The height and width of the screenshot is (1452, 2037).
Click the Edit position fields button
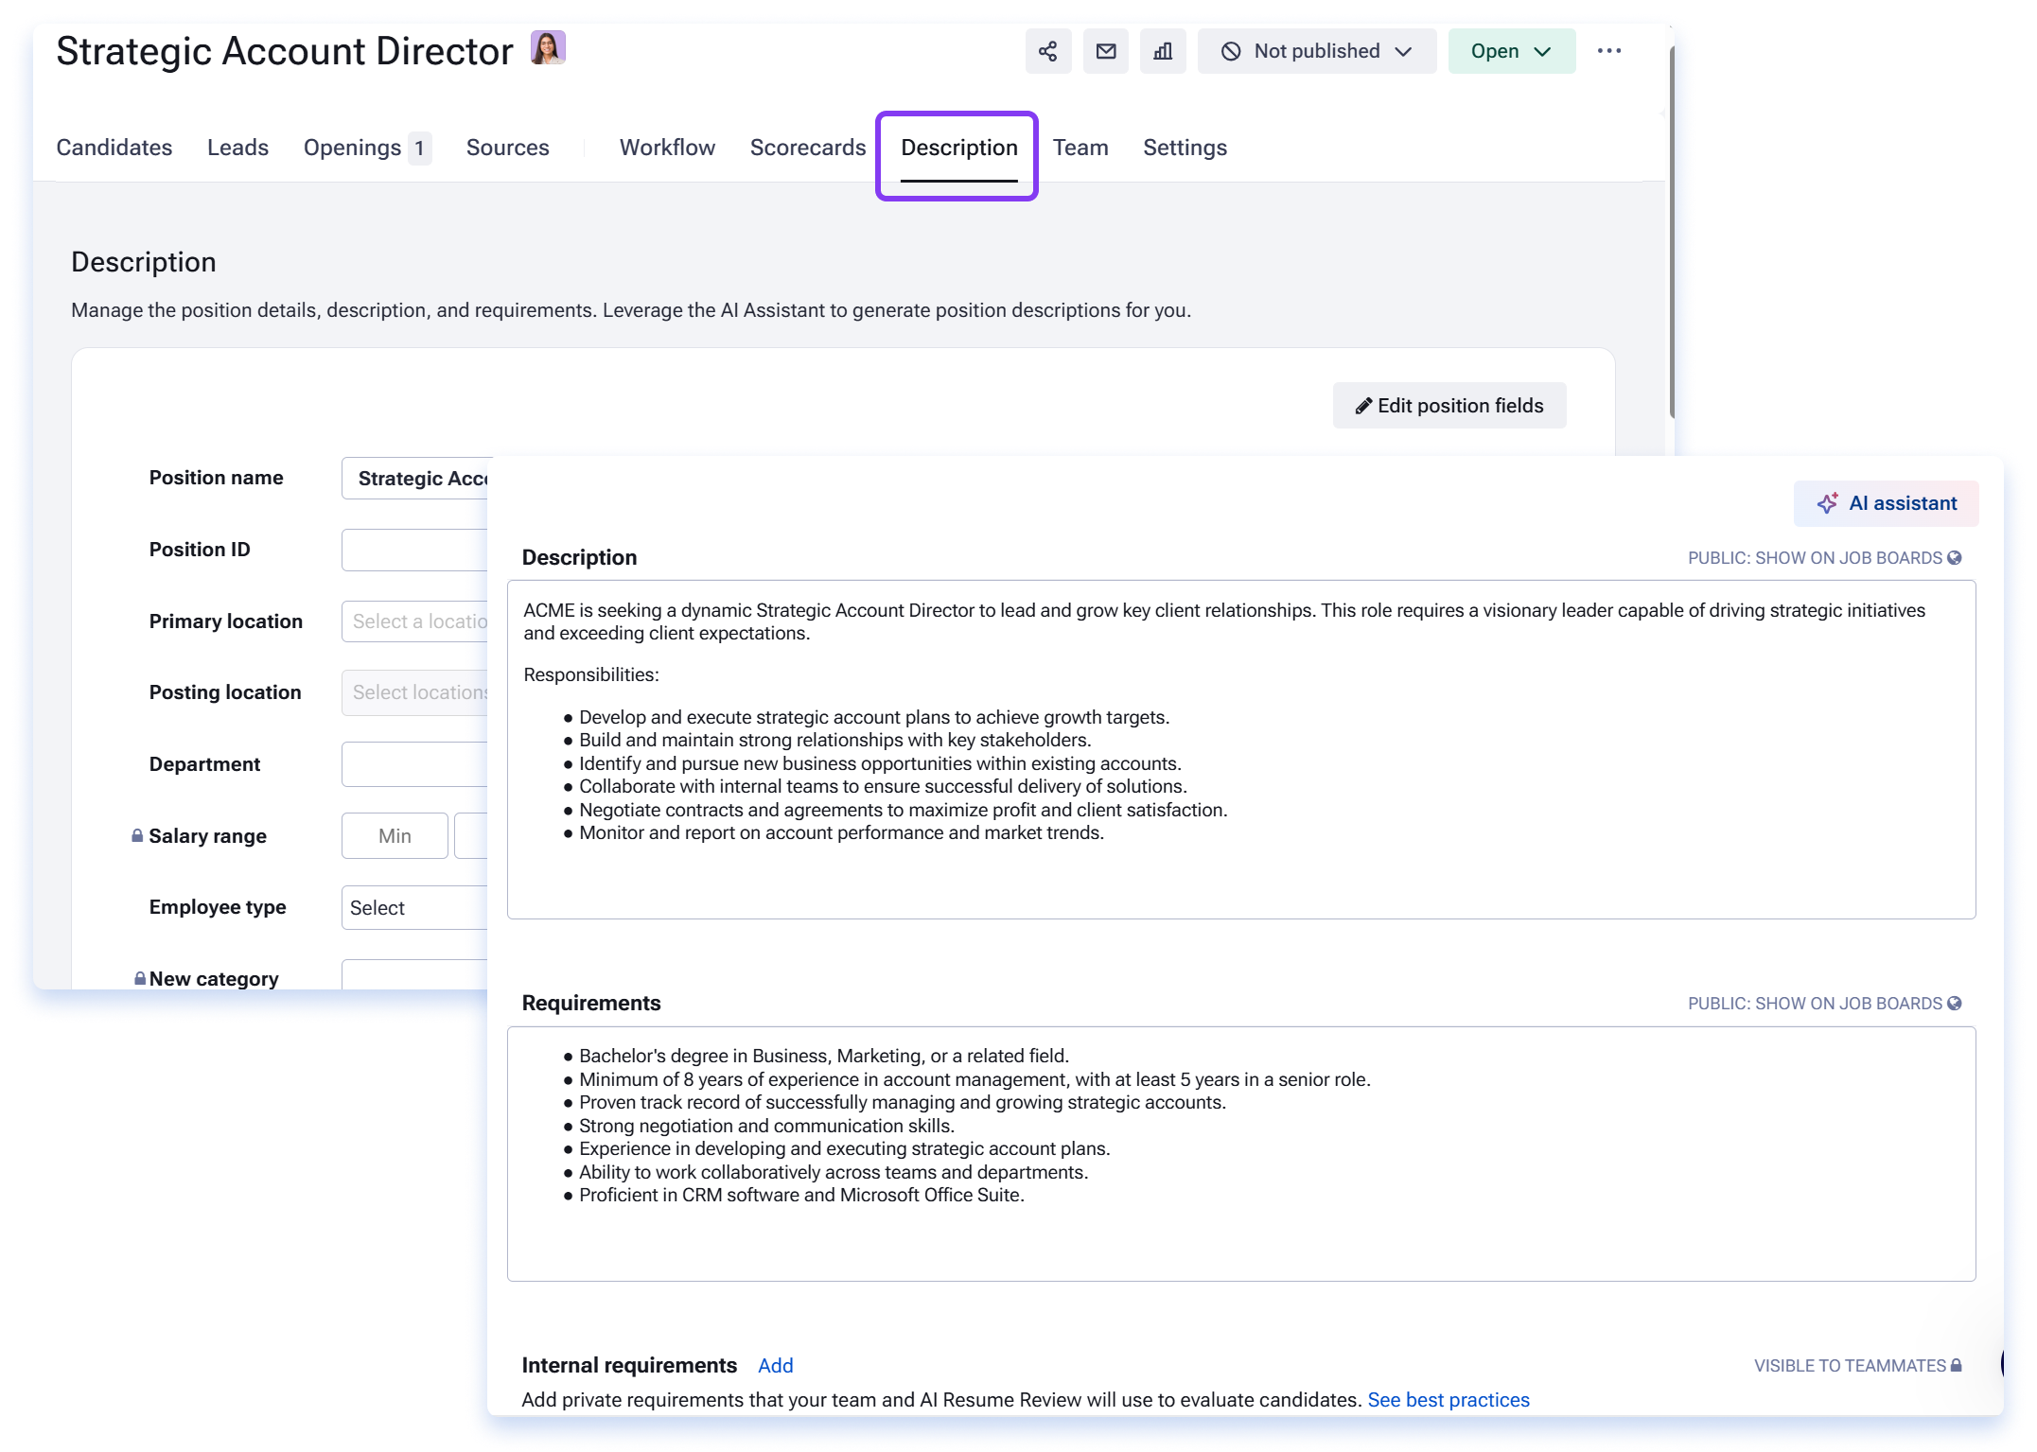point(1449,406)
